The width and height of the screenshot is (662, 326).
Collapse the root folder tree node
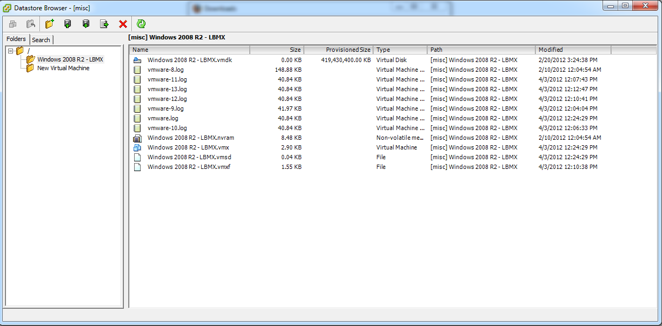coord(10,51)
